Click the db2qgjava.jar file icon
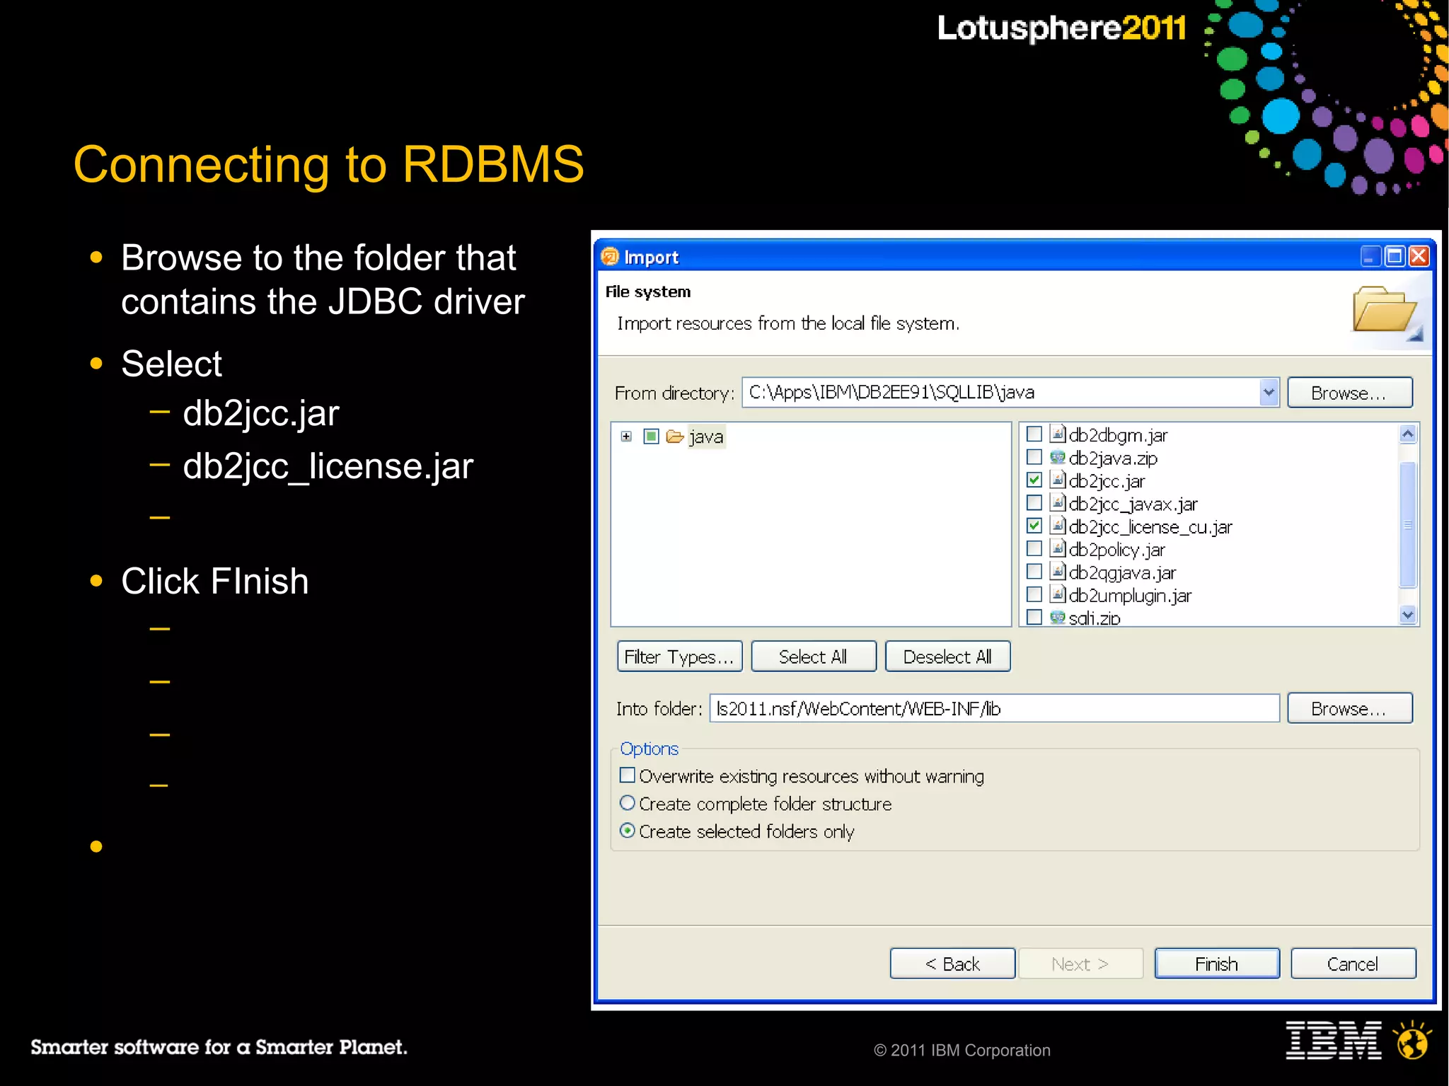1449x1086 pixels. coord(1057,571)
